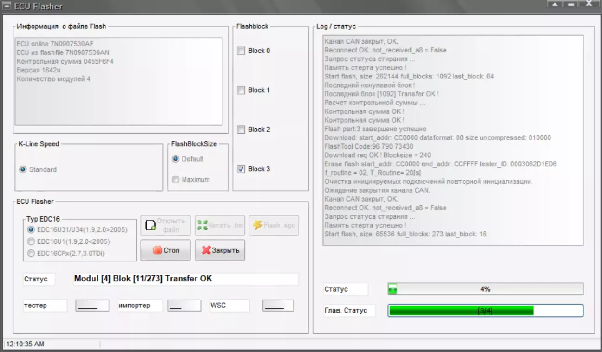This screenshot has height=352, width=602.
Task: Click the lightning Flash .sgo icon
Action: point(257,225)
